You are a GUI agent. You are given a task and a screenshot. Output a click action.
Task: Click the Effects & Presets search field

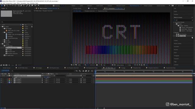click(x=183, y=20)
